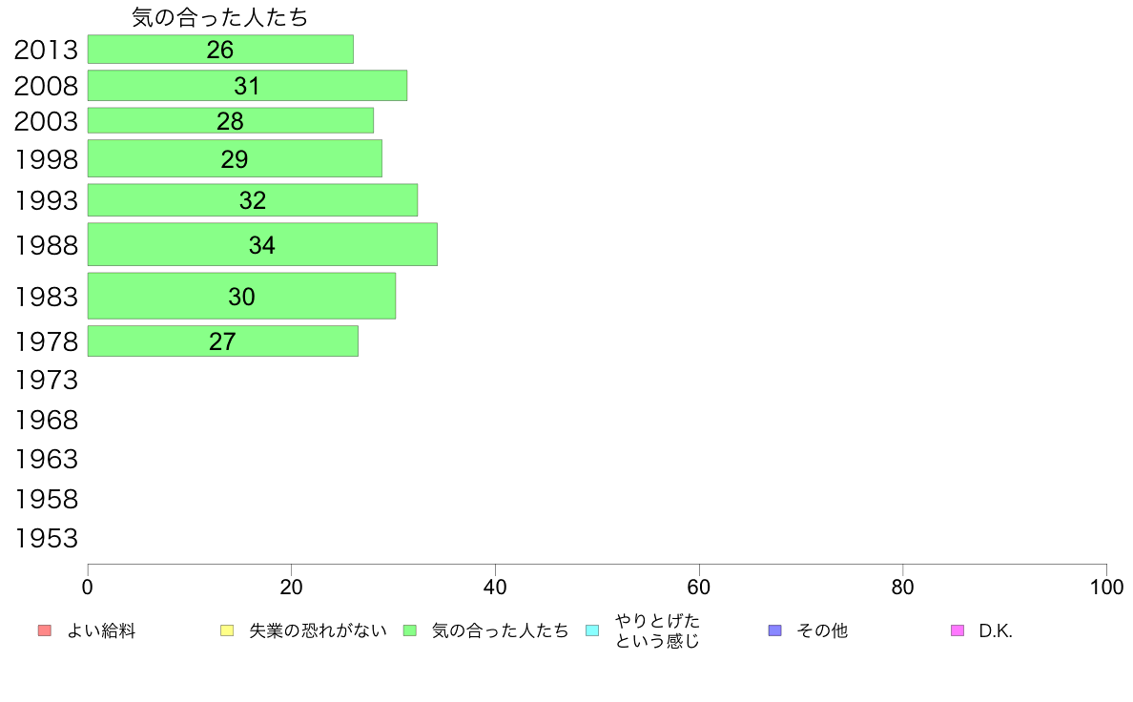Click the 100 tick on the x-axis
1133x702 pixels.
1106,587
